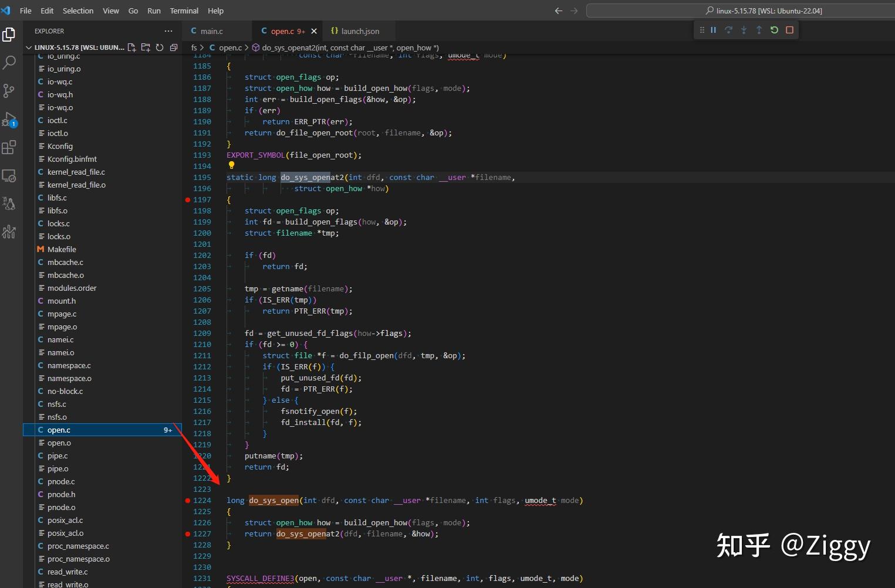Click the lightbulb code action on line 1194

(x=231, y=166)
